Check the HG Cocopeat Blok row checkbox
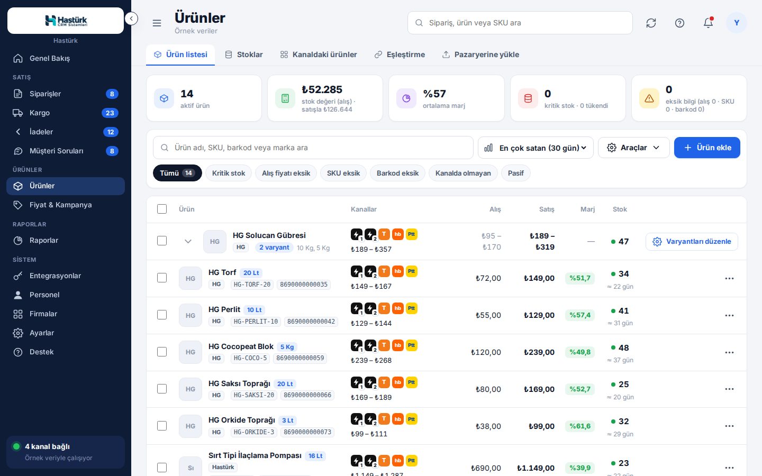The image size is (762, 476). (x=162, y=352)
